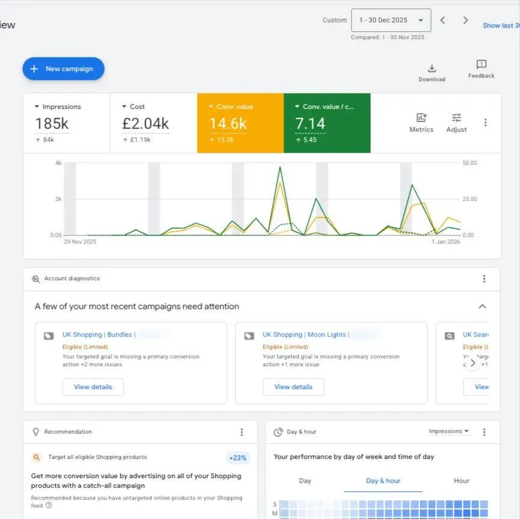Image resolution: width=520 pixels, height=519 pixels.
Task: Click the '29 Nov 2025' axis label
Action: pyautogui.click(x=80, y=242)
